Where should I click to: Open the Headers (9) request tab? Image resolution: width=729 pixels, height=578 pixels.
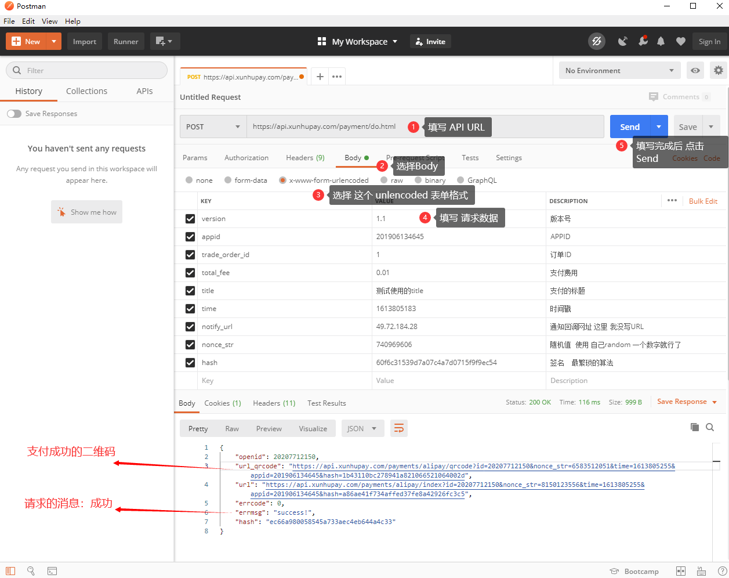pos(305,158)
